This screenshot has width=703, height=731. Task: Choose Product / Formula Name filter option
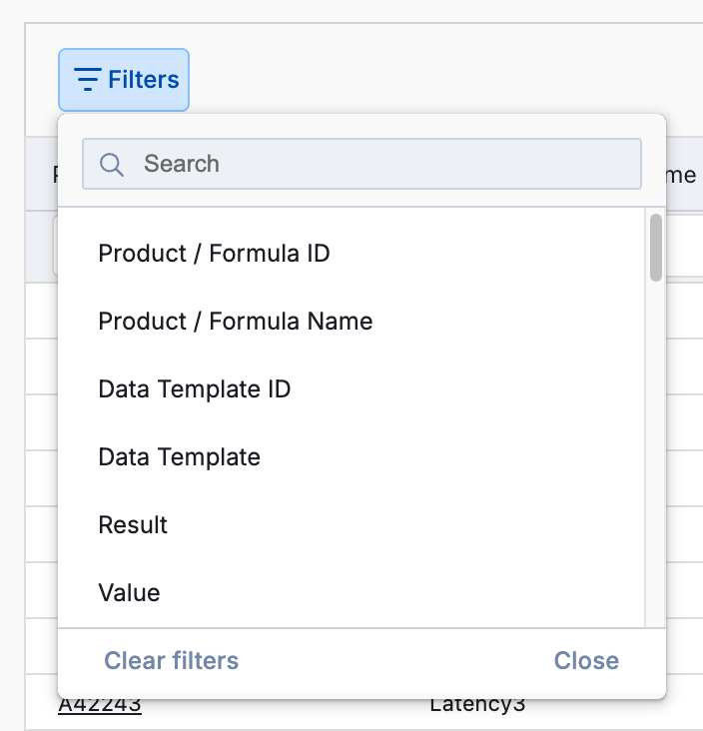click(235, 322)
